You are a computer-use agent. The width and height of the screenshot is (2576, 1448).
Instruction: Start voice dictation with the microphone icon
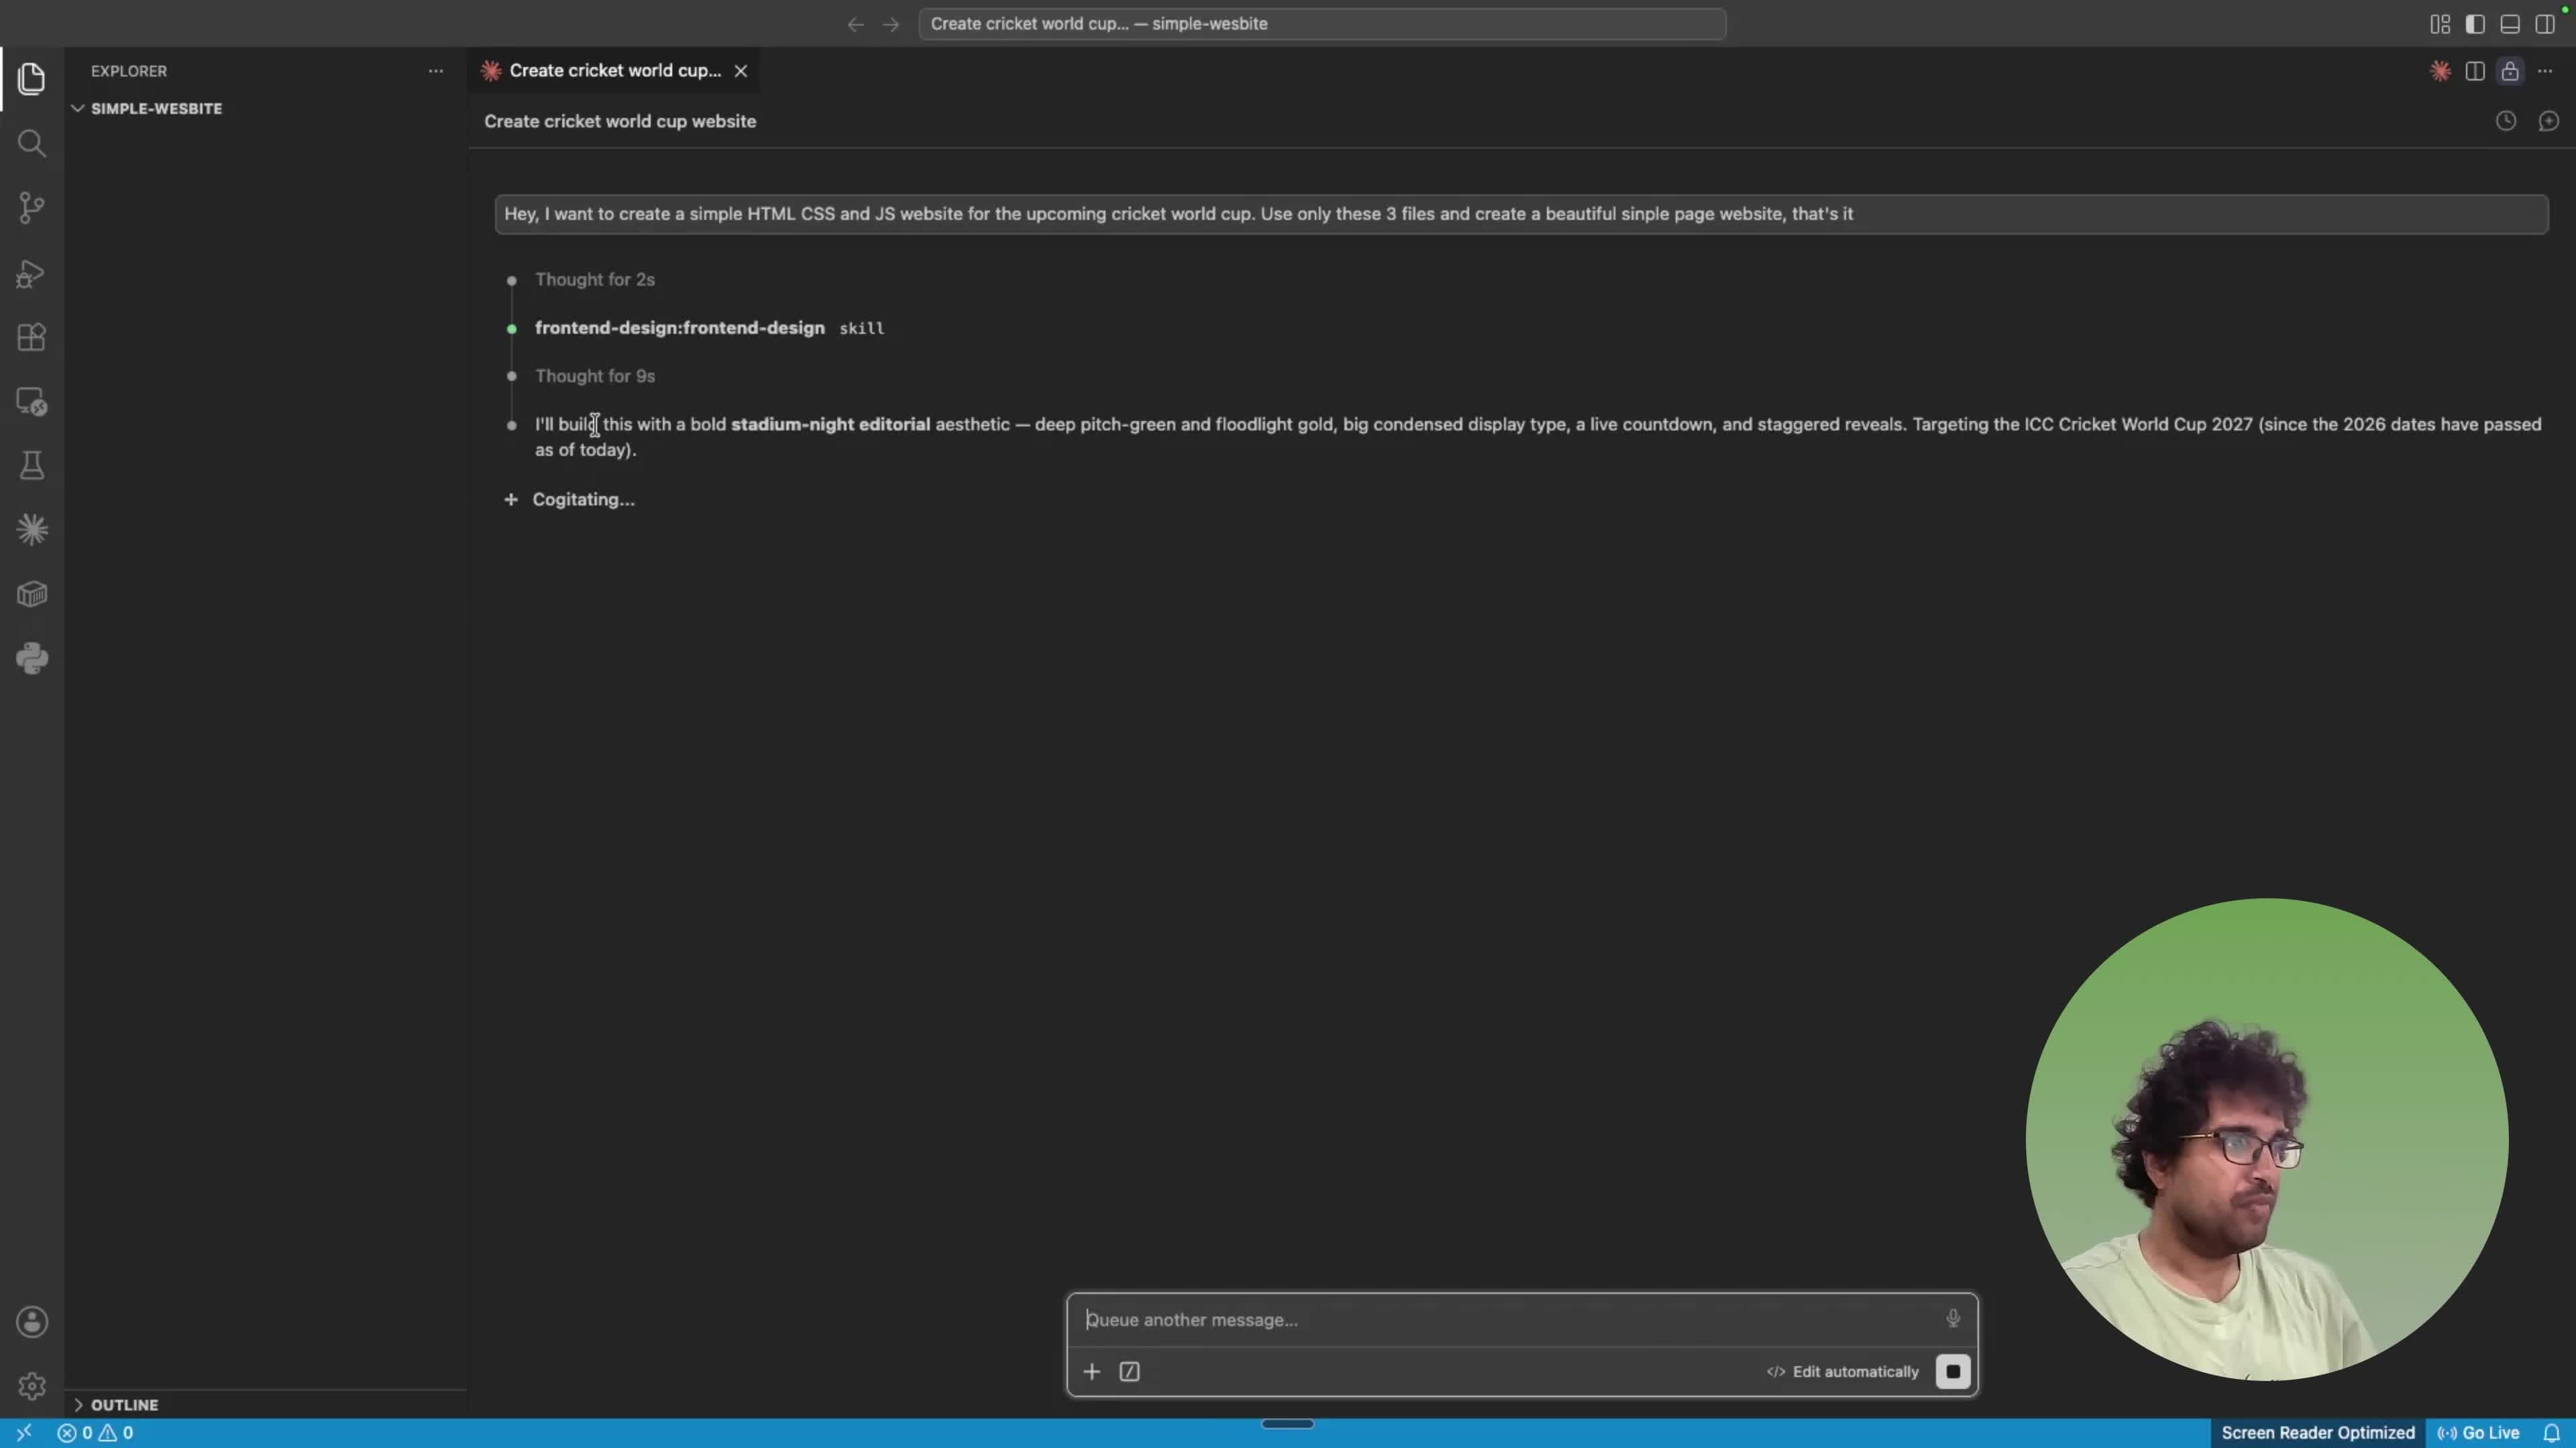click(1953, 1319)
